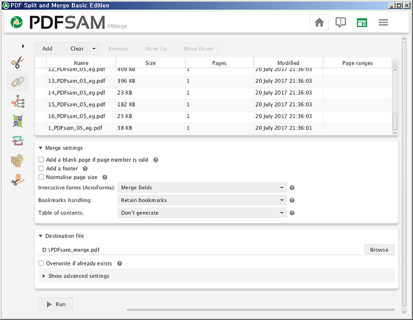Screen dimensions: 413x320
Task: Select the Extract pages tool icon
Action: tap(18, 161)
